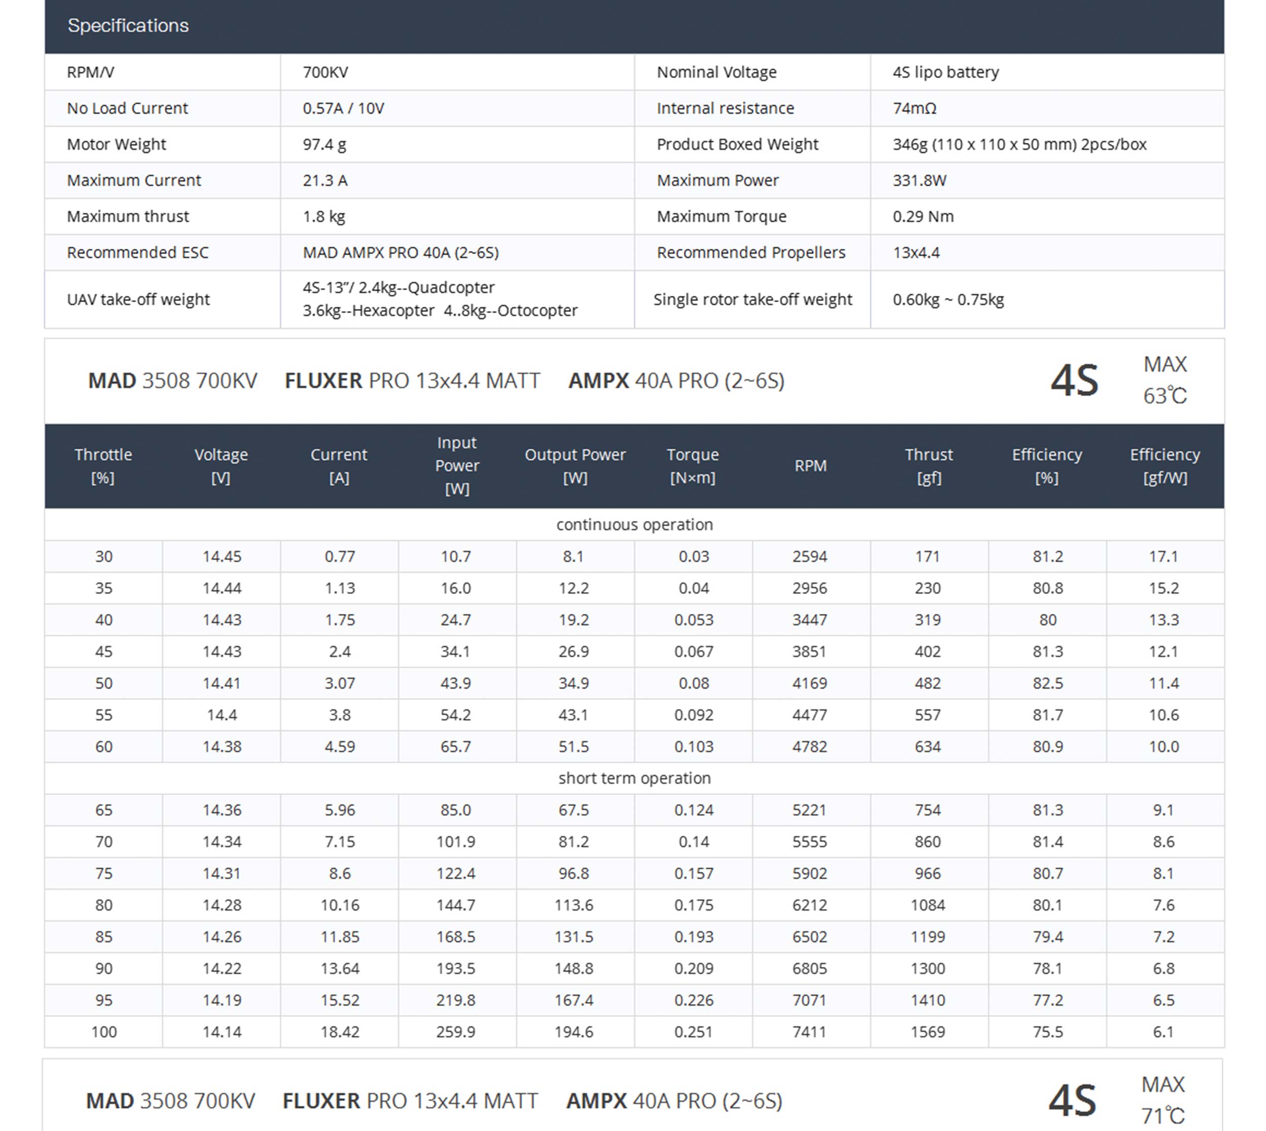Click the Throttle [%] column header
1266x1131 pixels.
tap(103, 466)
